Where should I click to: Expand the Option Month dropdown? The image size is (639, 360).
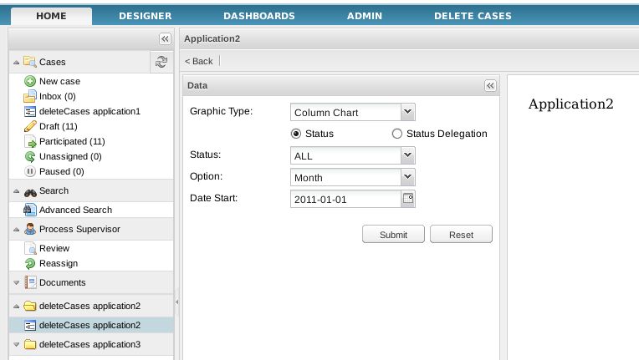pos(407,177)
